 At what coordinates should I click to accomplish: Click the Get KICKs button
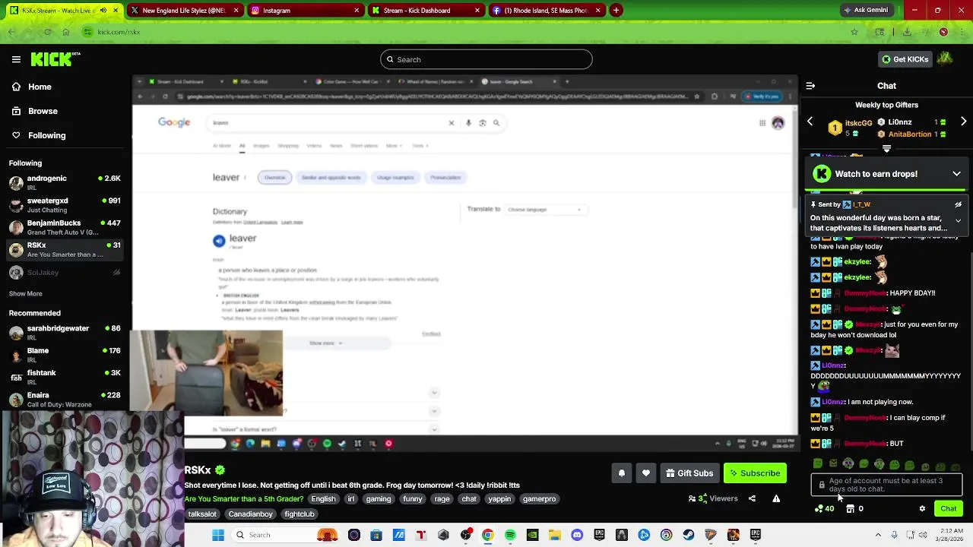905,59
